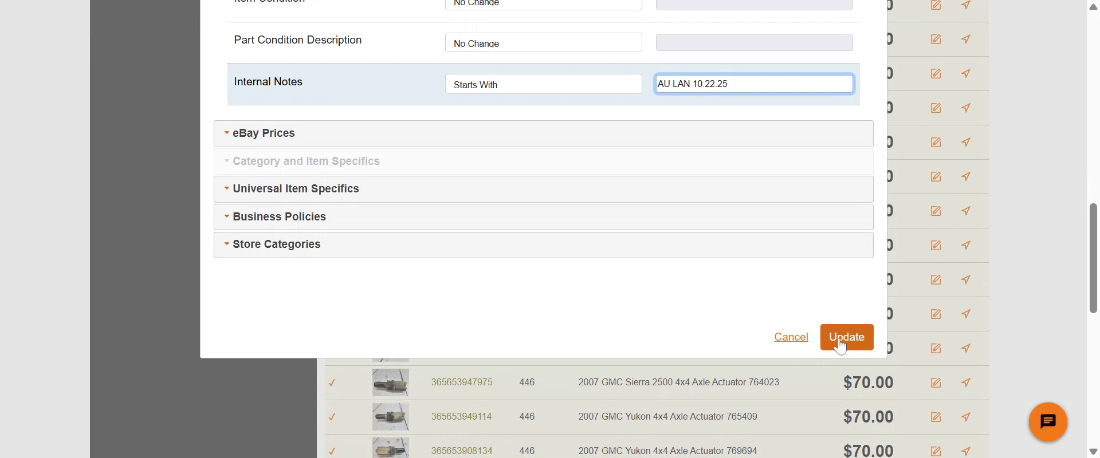Toggle checkmark on Yukon Actuator 769694 row
The image size is (1100, 458).
(332, 451)
